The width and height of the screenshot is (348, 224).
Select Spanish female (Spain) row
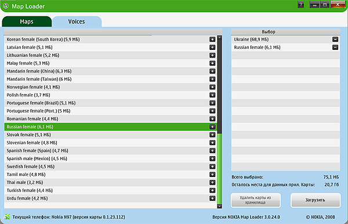(110, 150)
